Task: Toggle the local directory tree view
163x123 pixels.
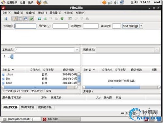Action: click(20, 19)
